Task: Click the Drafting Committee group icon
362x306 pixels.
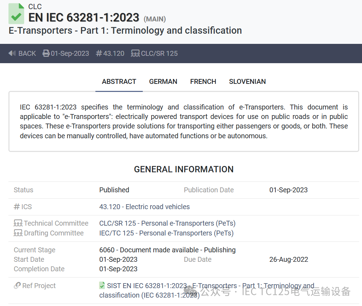Action: tap(18, 233)
